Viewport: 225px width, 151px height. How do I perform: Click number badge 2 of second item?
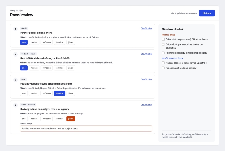click(x=15, y=54)
